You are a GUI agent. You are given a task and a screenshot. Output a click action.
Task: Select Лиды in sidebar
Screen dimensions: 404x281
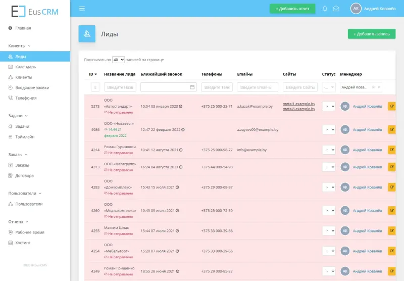point(35,57)
